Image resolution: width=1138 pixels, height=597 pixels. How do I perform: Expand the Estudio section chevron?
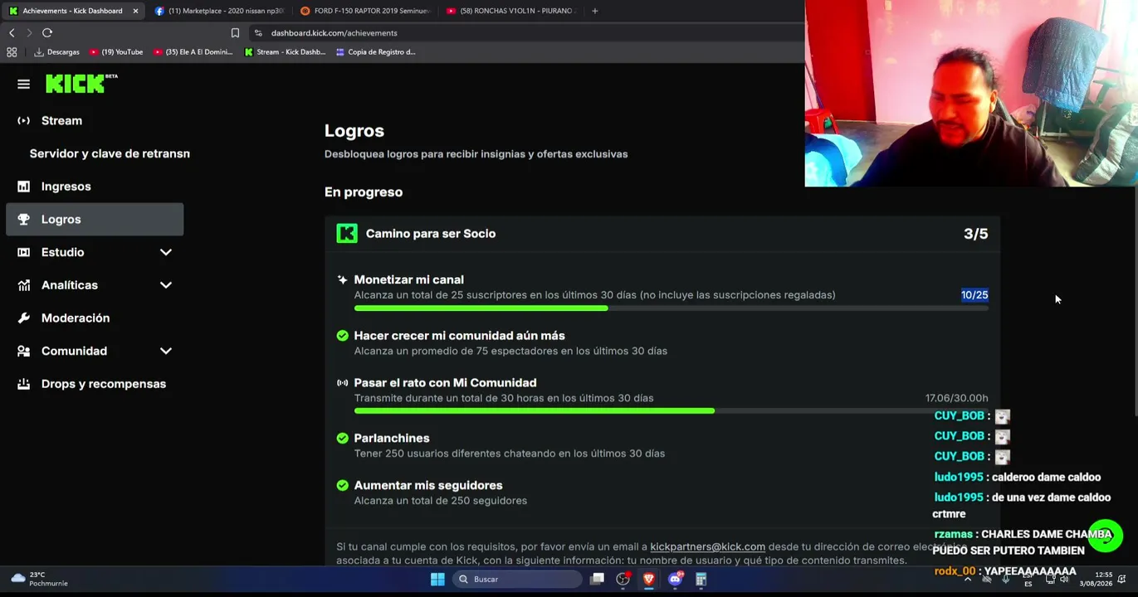coord(166,252)
